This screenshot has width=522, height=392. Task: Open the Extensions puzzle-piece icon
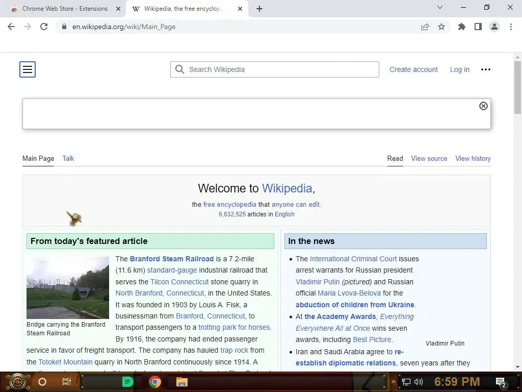click(462, 27)
